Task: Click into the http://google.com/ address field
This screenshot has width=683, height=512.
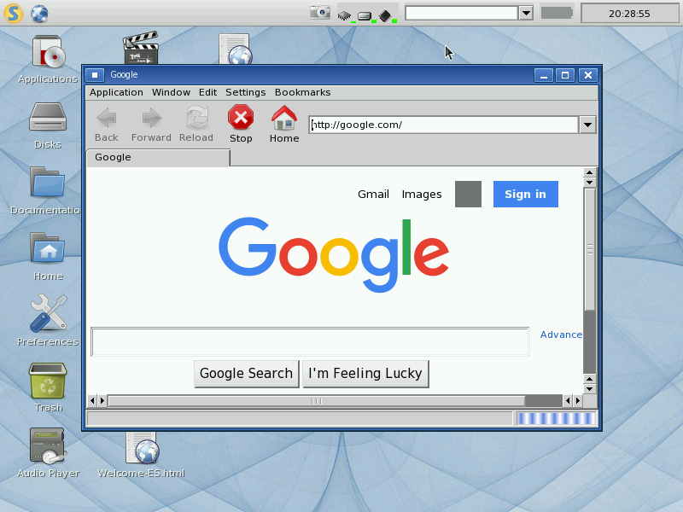Action: click(x=443, y=125)
